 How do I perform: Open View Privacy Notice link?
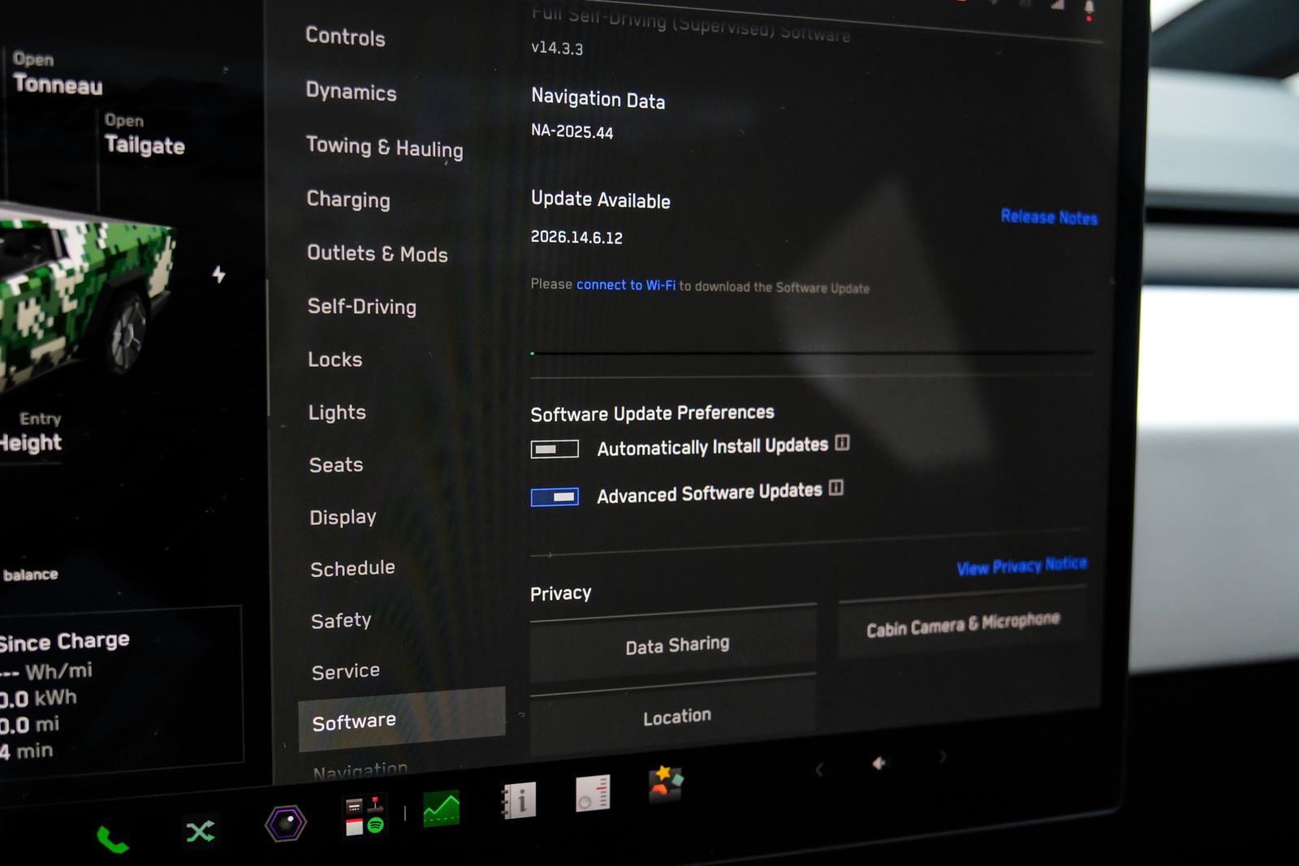click(x=1022, y=566)
